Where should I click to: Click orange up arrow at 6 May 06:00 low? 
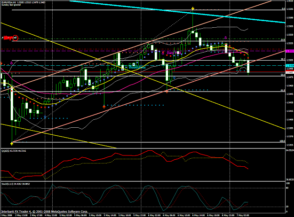tap(167, 92)
